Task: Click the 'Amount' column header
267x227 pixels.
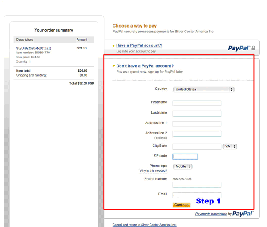Action: [x=82, y=39]
